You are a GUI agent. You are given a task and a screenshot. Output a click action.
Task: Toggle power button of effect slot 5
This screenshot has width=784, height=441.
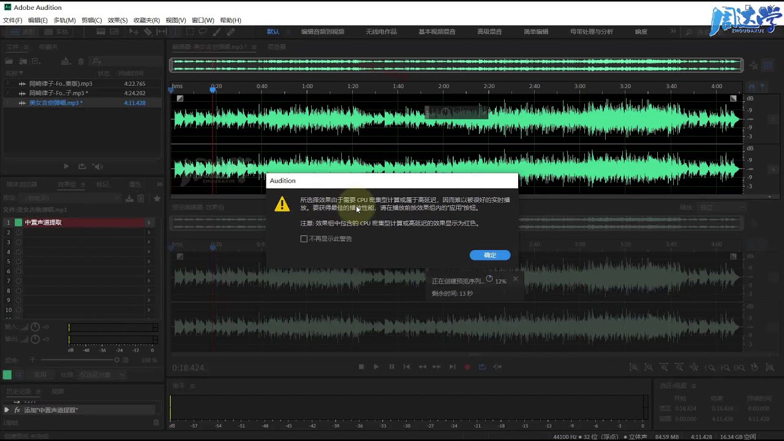pyautogui.click(x=18, y=261)
